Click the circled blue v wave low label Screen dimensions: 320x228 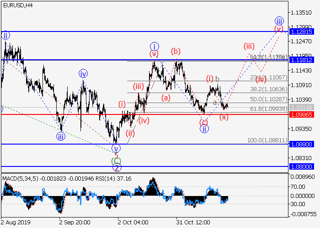coord(116,148)
